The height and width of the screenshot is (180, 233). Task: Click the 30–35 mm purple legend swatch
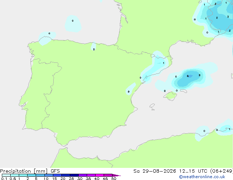[83, 175]
